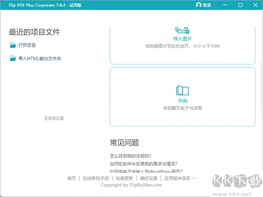Click the import images icon

pyautogui.click(x=182, y=30)
